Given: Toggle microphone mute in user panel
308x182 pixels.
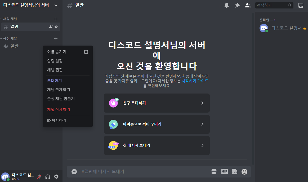Looking at the screenshot, I should pos(39,177).
